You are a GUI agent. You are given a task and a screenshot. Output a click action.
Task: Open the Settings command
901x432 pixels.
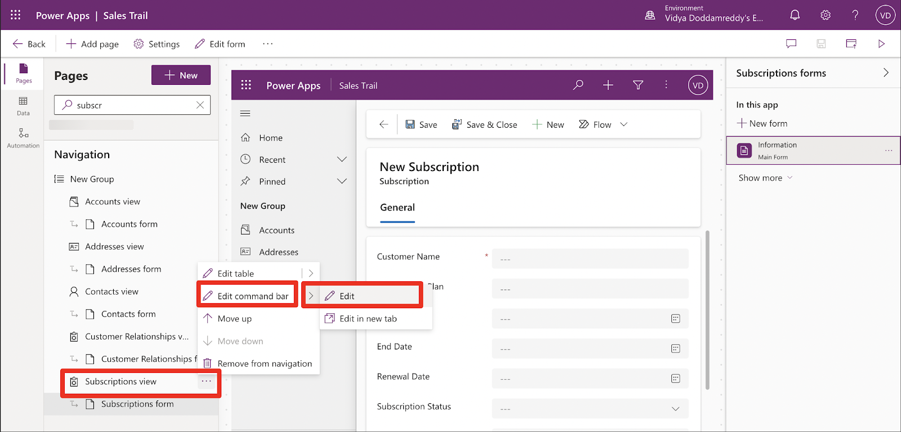coord(157,44)
